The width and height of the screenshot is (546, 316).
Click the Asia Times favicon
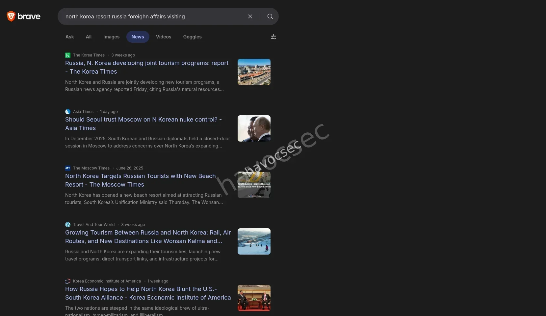pos(68,112)
